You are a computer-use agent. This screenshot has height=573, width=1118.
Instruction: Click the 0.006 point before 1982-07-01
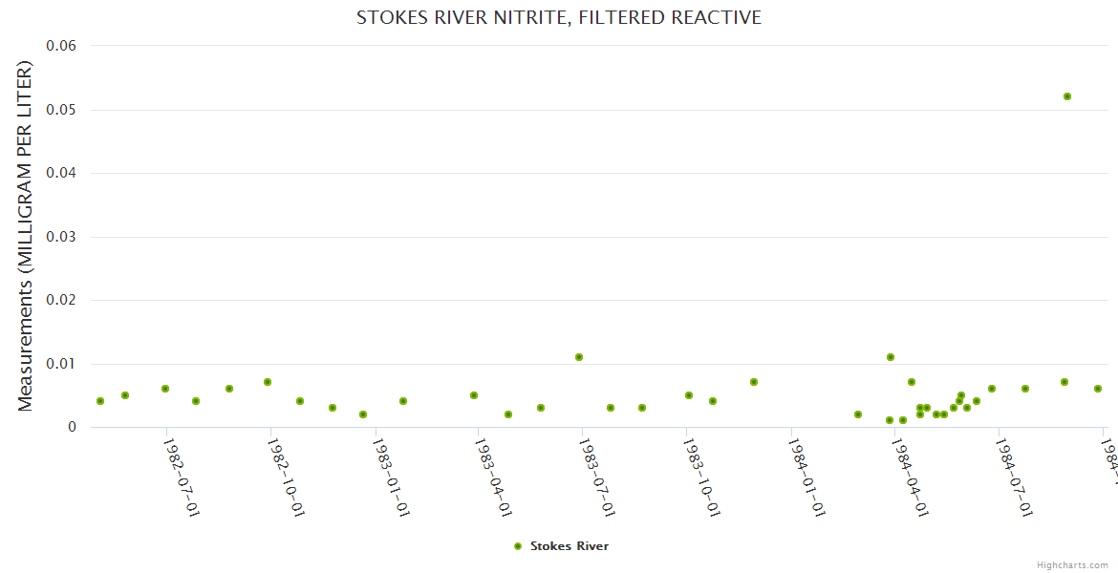pos(165,389)
